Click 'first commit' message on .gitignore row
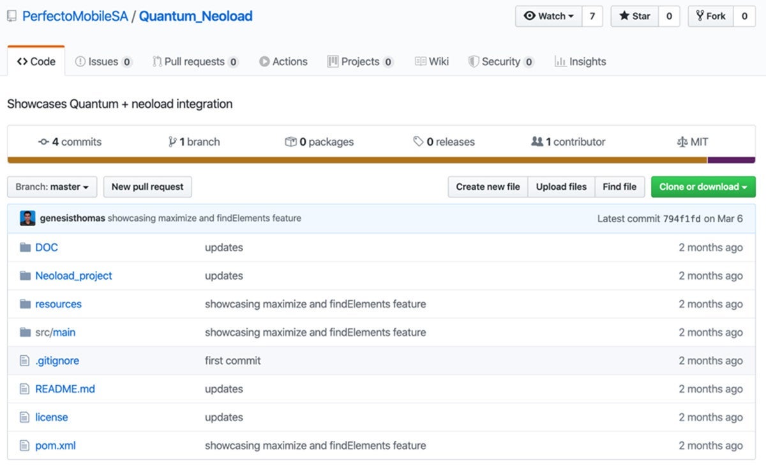 coord(233,360)
